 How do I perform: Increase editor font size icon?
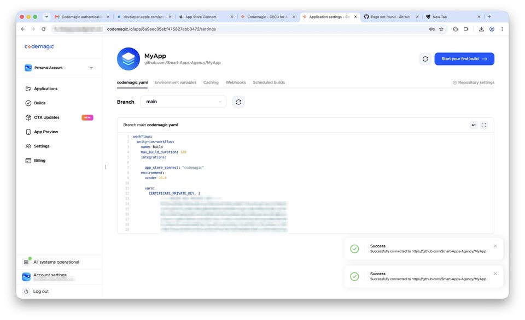click(474, 125)
